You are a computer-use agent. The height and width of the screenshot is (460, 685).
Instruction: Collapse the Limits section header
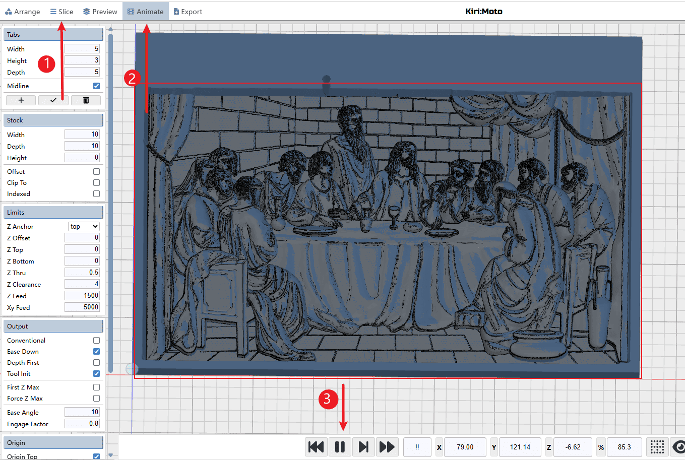tap(53, 213)
